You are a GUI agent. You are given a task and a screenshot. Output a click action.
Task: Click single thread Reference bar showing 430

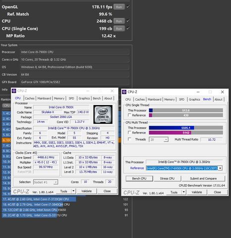click(186, 115)
